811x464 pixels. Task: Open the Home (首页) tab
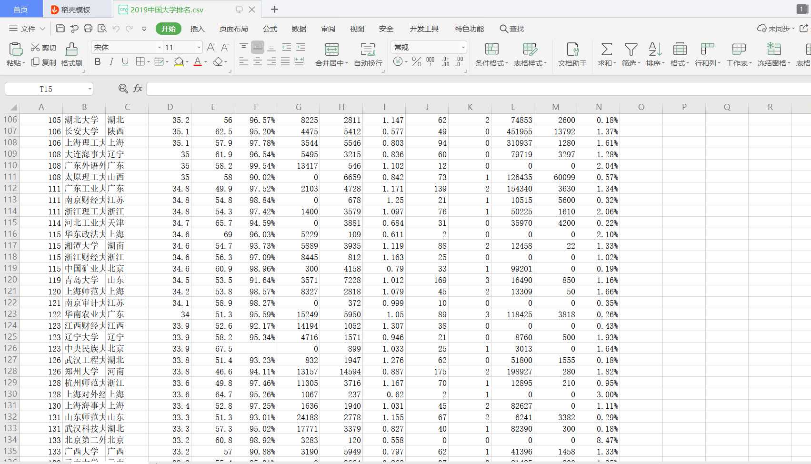coord(20,10)
